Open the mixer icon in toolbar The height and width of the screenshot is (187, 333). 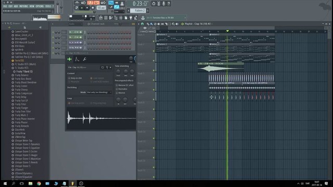[121, 18]
